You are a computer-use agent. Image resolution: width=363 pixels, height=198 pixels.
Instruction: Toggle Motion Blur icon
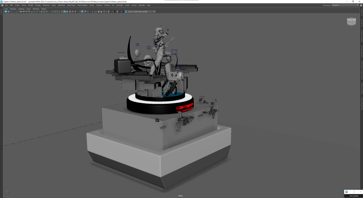[x=85, y=12]
